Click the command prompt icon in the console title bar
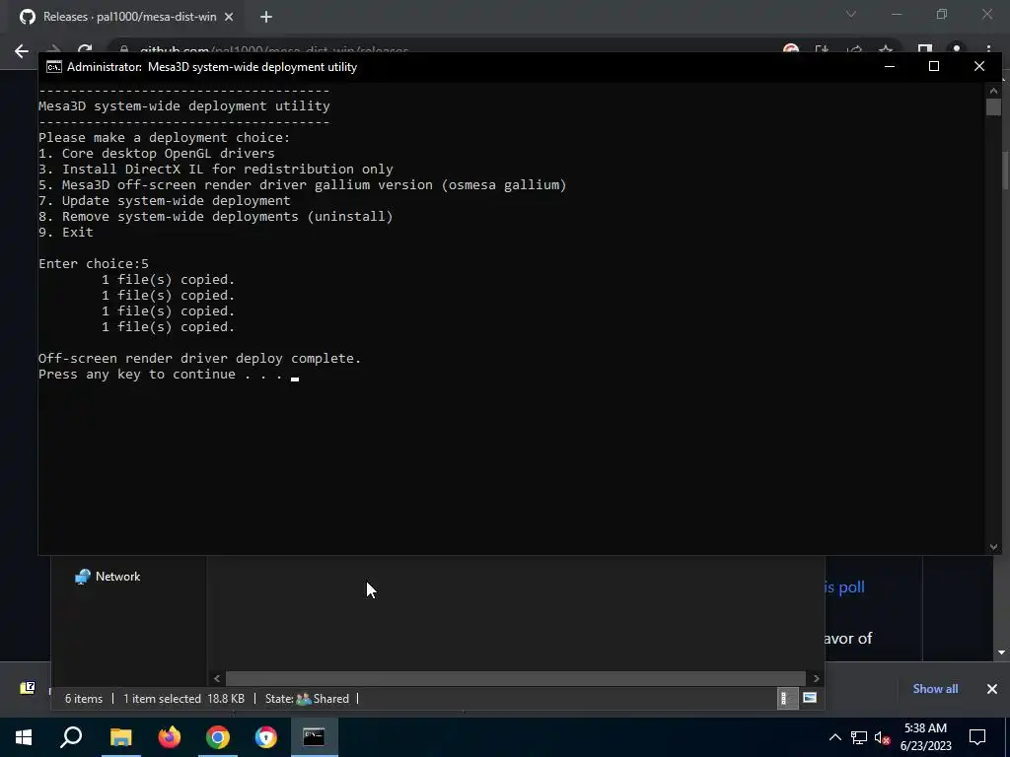This screenshot has height=757, width=1010. (x=54, y=67)
